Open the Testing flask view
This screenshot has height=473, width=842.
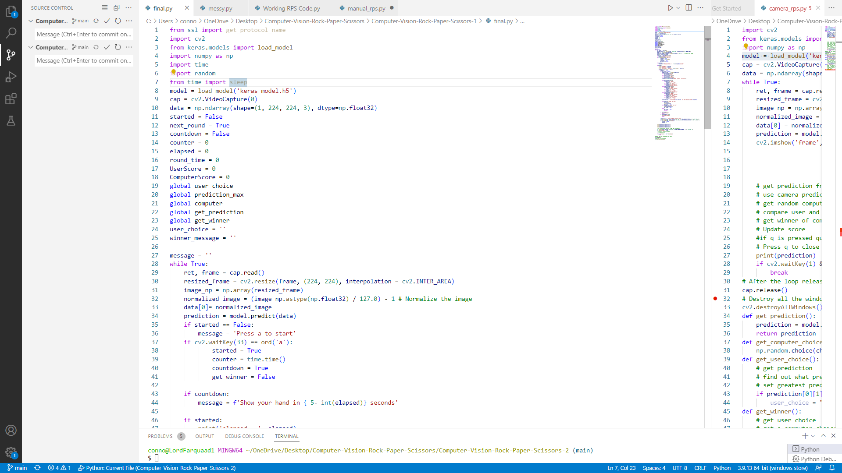pyautogui.click(x=11, y=121)
